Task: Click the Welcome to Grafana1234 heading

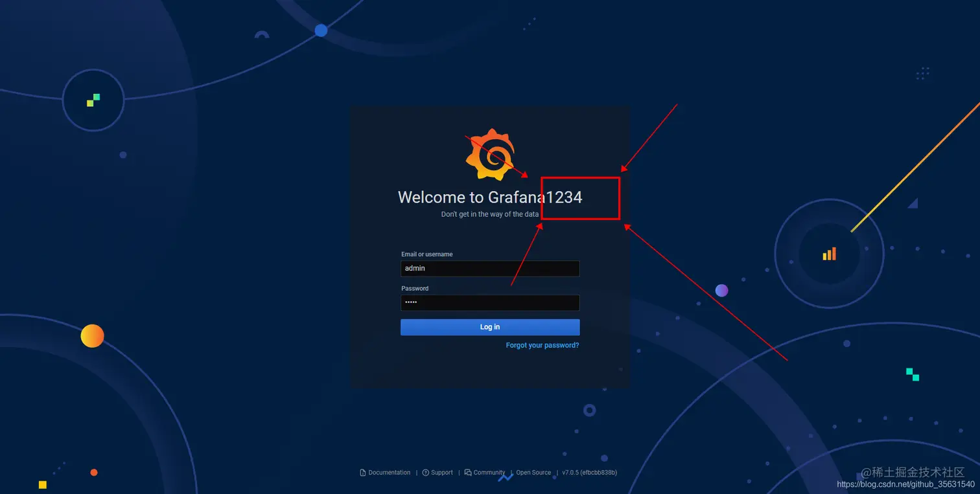Action: pyautogui.click(x=490, y=197)
